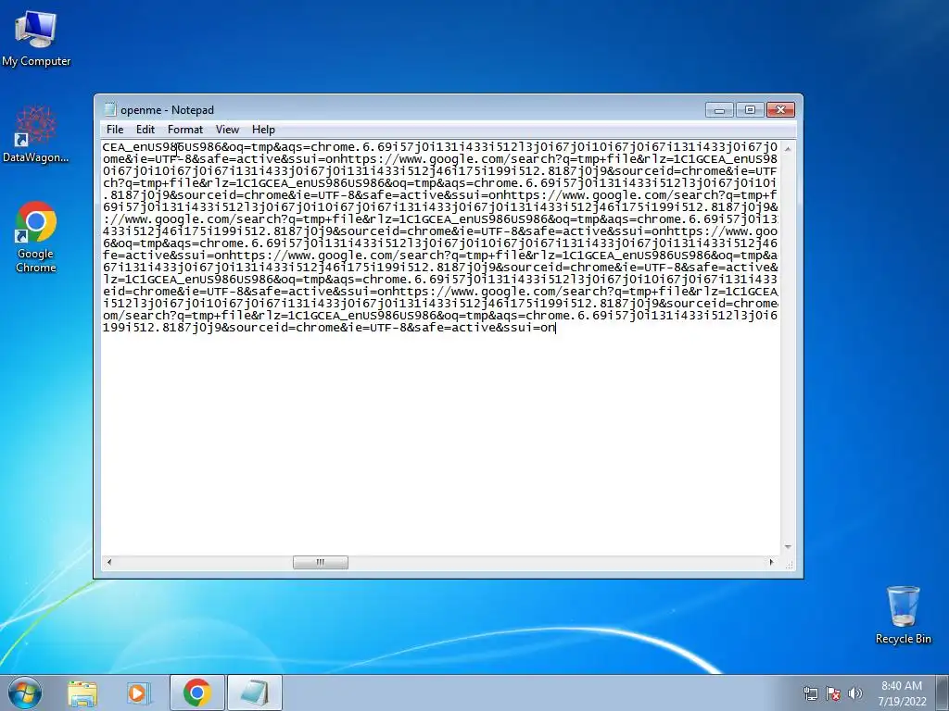
Task: Open Windows Explorer from the taskbar
Action: click(x=82, y=693)
